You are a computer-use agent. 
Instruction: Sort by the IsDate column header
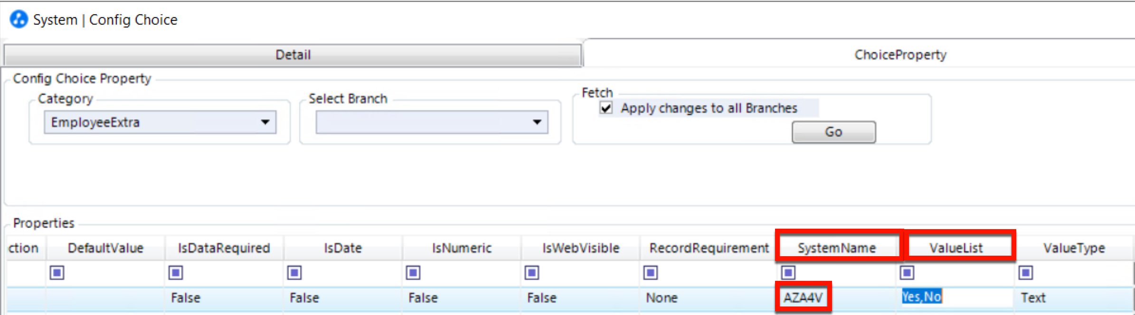coord(343,248)
